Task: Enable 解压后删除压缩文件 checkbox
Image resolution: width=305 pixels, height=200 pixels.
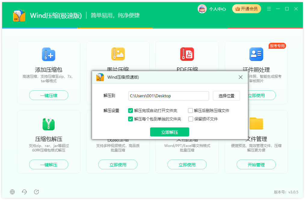Action: [x=190, y=111]
